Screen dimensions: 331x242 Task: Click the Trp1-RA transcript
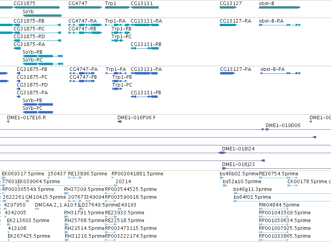118,25
